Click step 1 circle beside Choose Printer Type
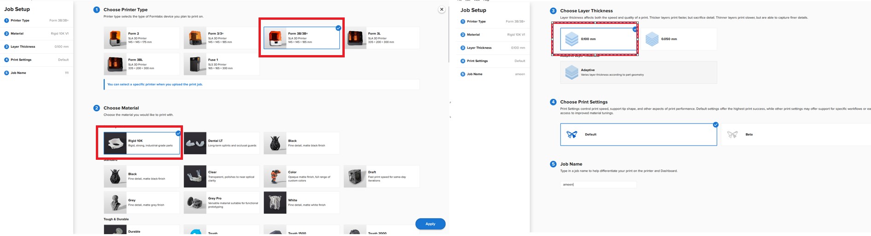This screenshot has height=236, width=871. pos(96,10)
